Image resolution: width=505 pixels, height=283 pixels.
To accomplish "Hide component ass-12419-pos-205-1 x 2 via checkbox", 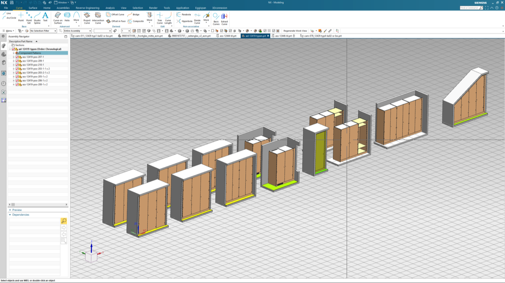I will 17,77.
